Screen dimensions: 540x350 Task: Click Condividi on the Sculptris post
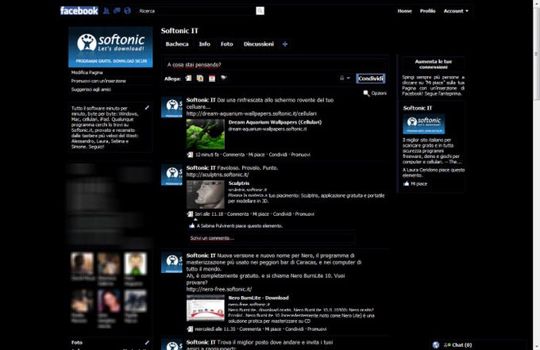tap(282, 214)
